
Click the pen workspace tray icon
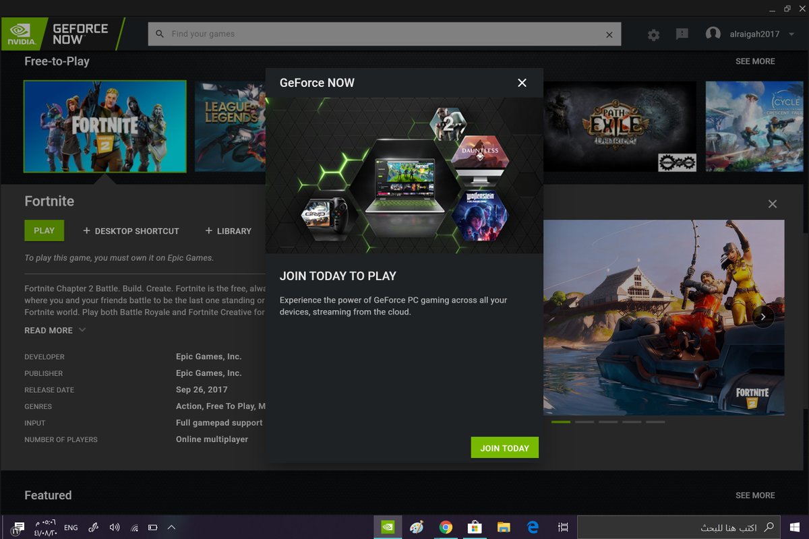tap(94, 528)
